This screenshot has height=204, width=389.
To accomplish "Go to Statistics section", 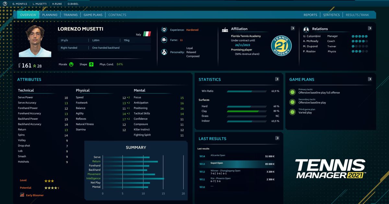I will (331, 15).
